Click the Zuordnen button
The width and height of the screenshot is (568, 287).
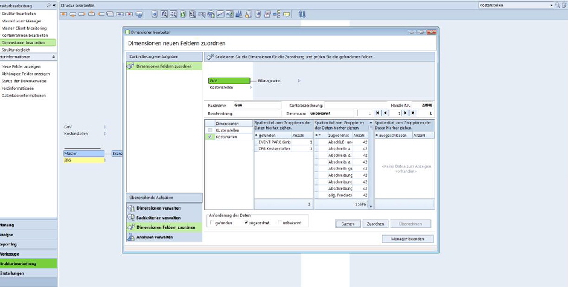[375, 224]
